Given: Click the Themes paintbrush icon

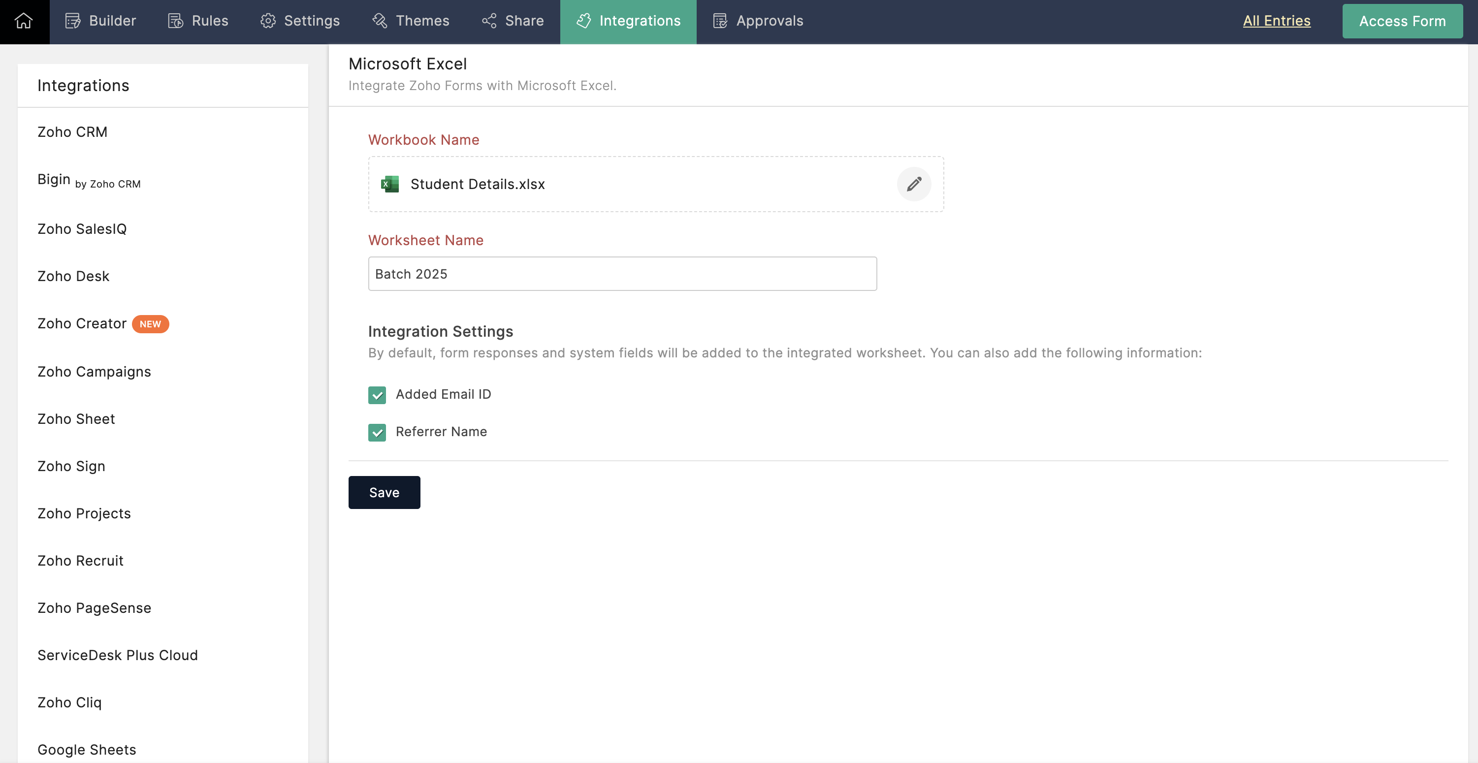Looking at the screenshot, I should click(x=380, y=21).
